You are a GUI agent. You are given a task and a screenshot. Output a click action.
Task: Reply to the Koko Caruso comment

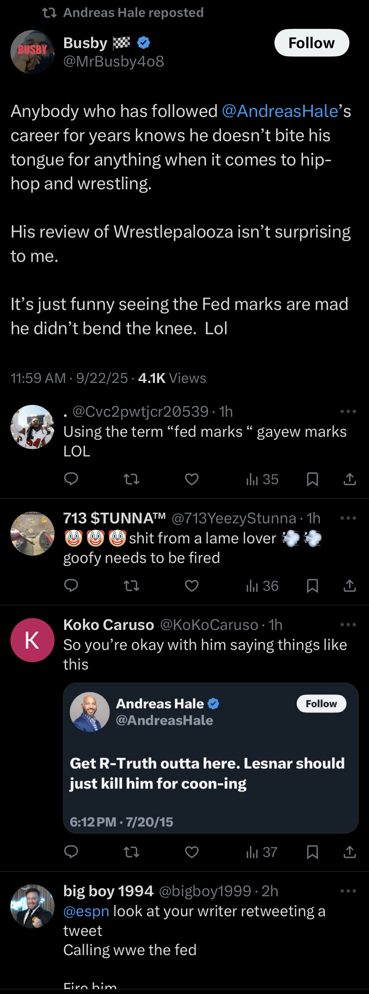tap(71, 852)
